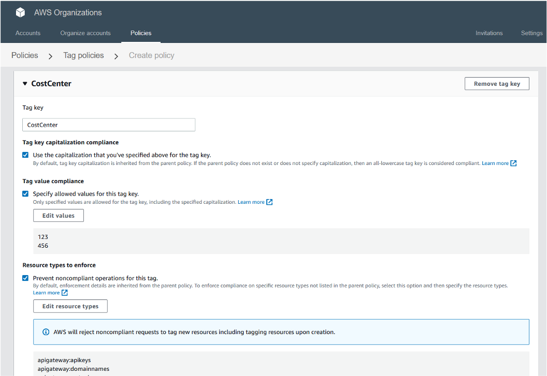Image resolution: width=547 pixels, height=376 pixels.
Task: Click the Resource types to enforce heading
Action: [59, 265]
